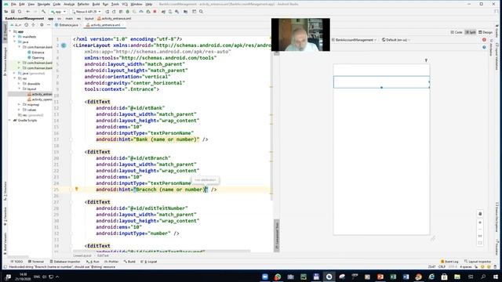
Task: Open the Edit menu
Action: (22, 4)
